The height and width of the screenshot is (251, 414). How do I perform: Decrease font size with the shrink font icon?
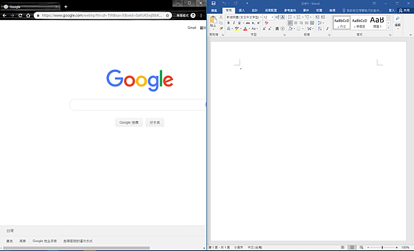tap(270, 28)
